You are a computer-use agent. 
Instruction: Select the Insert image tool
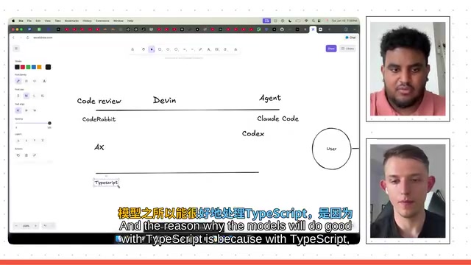click(x=217, y=49)
